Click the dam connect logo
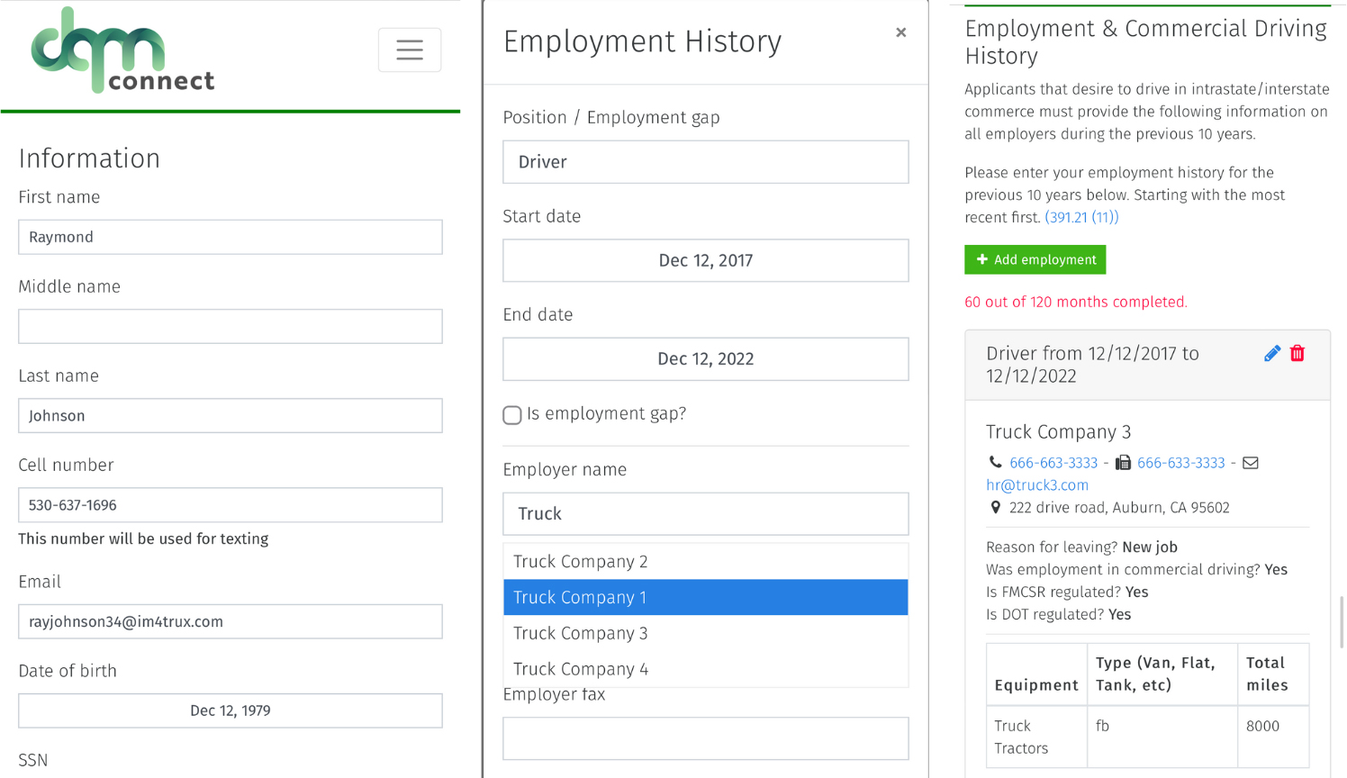 point(122,50)
